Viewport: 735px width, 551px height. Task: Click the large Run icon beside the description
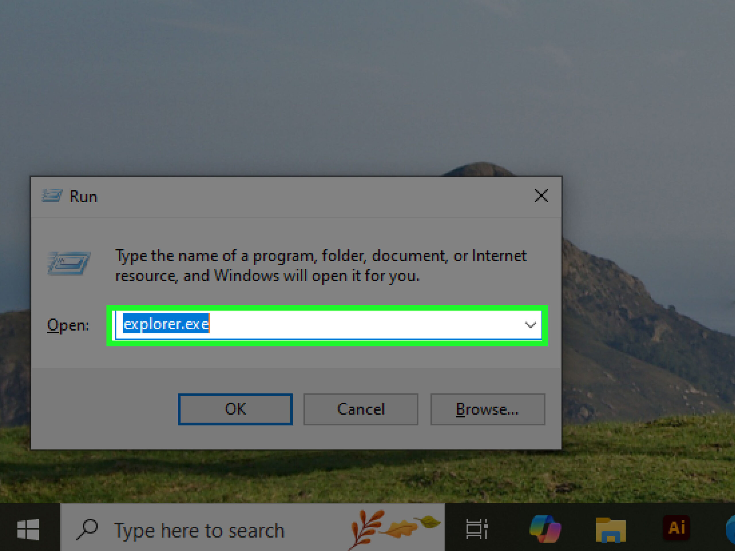pyautogui.click(x=68, y=263)
